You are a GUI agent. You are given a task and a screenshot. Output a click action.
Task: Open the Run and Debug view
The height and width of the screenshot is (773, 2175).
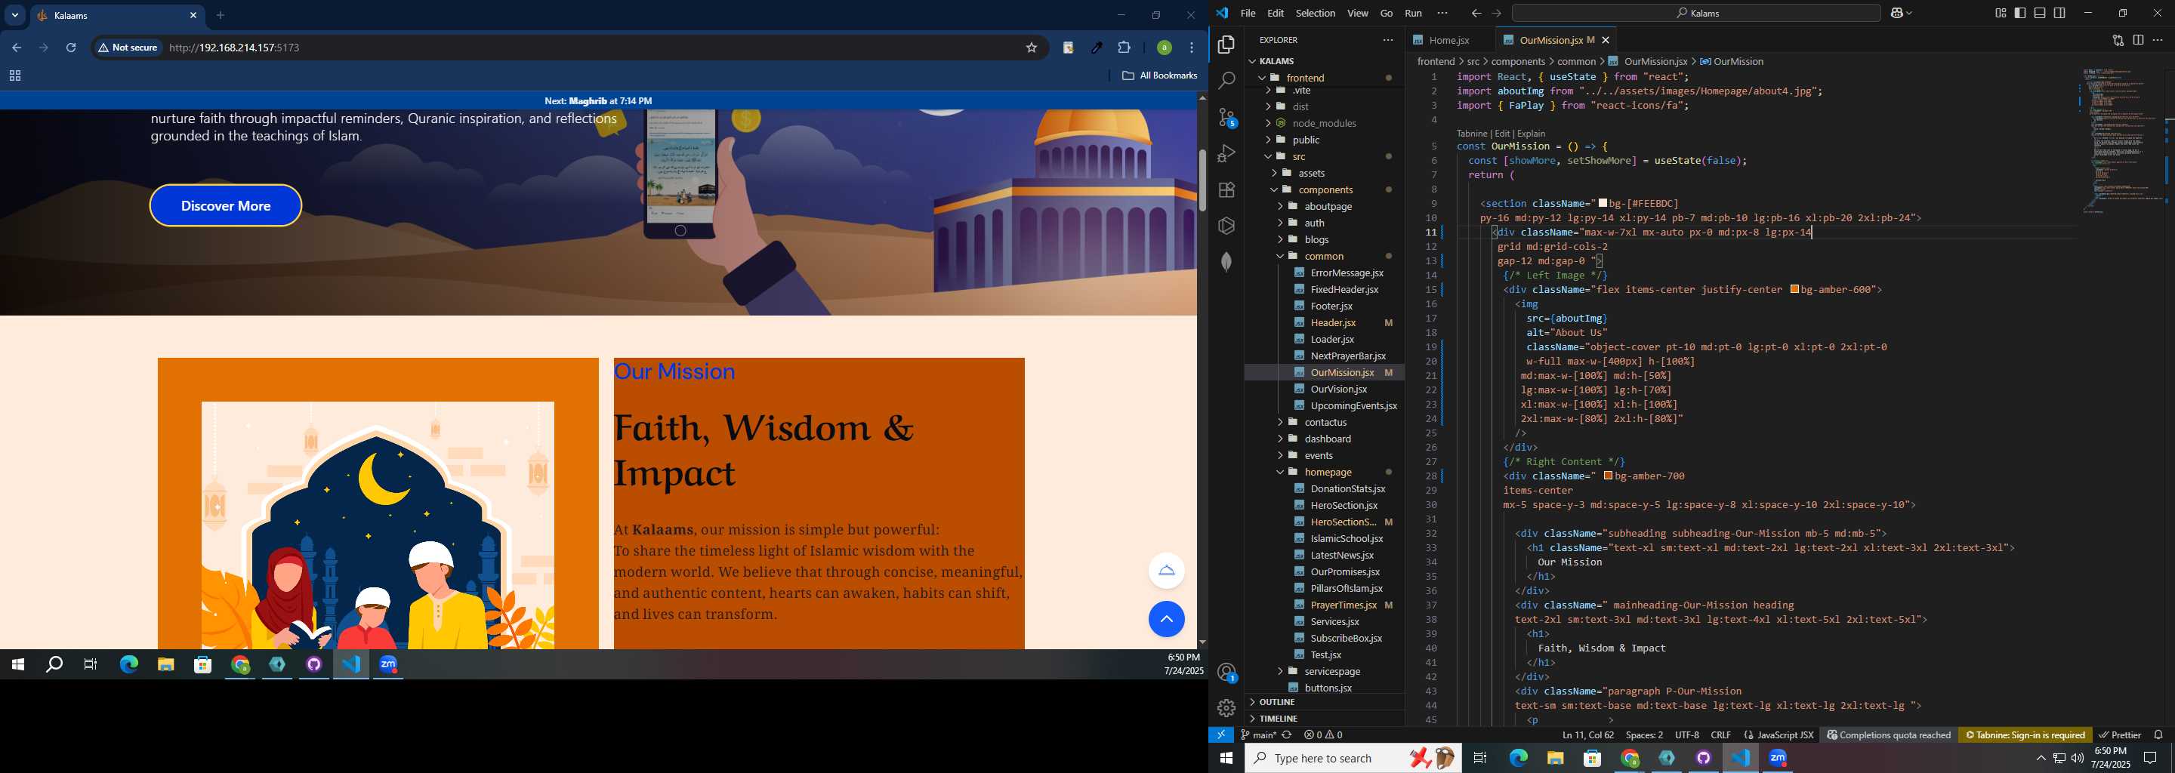pos(1226,153)
